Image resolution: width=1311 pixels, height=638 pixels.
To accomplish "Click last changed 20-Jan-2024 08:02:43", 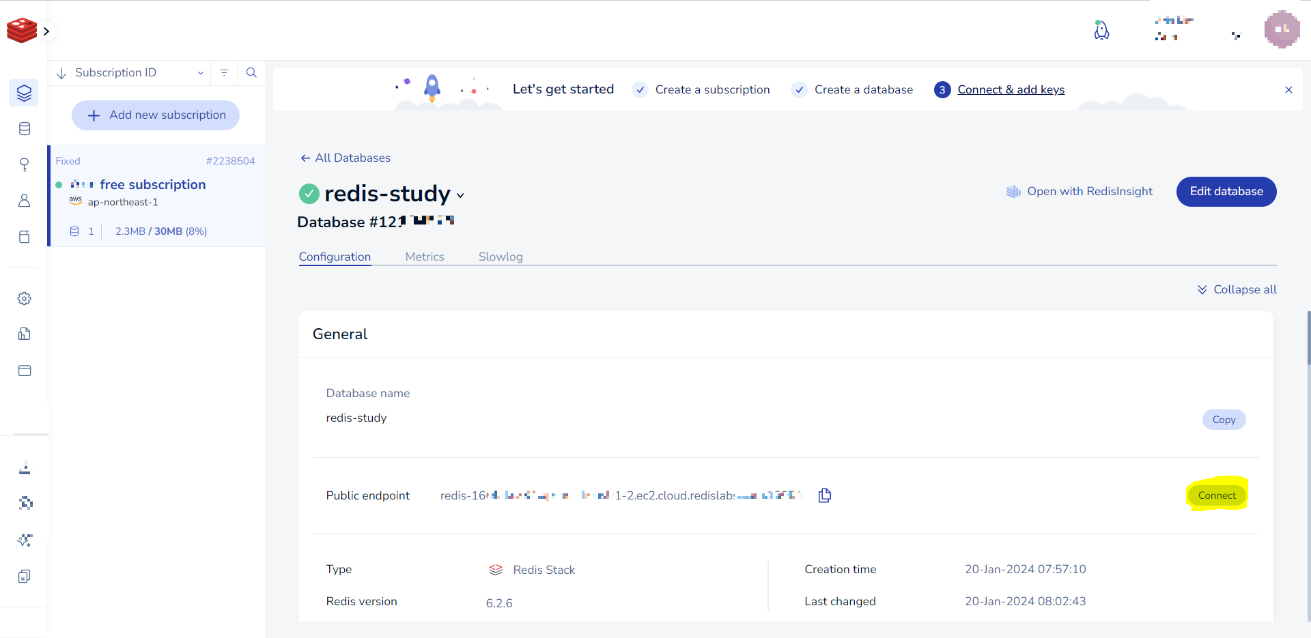I will 1025,601.
